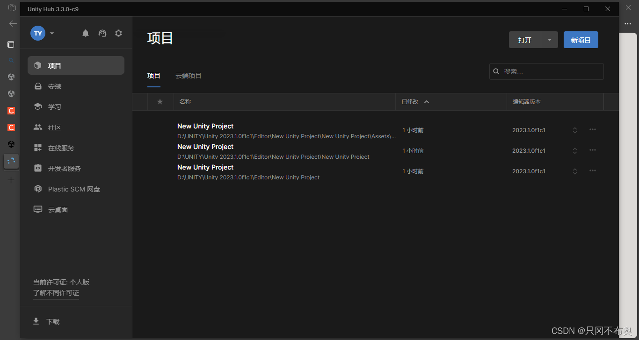Click the 社区 people icon
Viewport: 639px width, 340px height.
pyautogui.click(x=38, y=127)
